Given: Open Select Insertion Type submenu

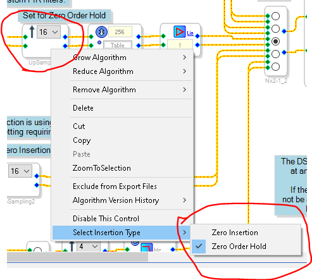Looking at the screenshot, I should (x=122, y=233).
